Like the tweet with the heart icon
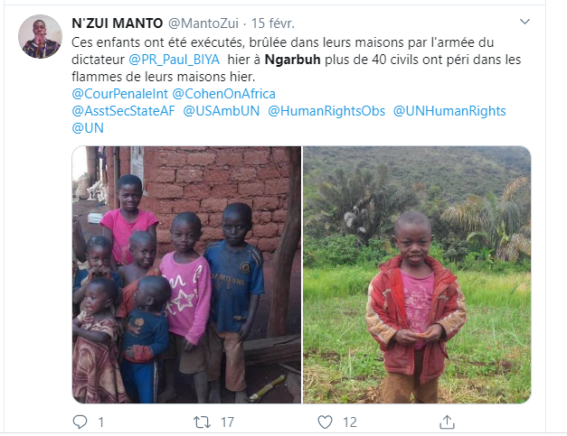The width and height of the screenshot is (567, 436). (x=325, y=422)
